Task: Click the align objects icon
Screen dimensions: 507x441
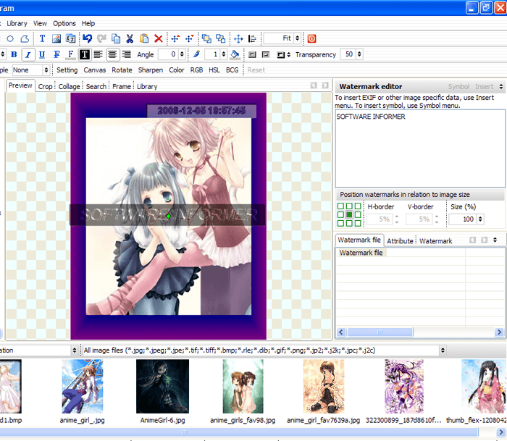Action: 252,39
